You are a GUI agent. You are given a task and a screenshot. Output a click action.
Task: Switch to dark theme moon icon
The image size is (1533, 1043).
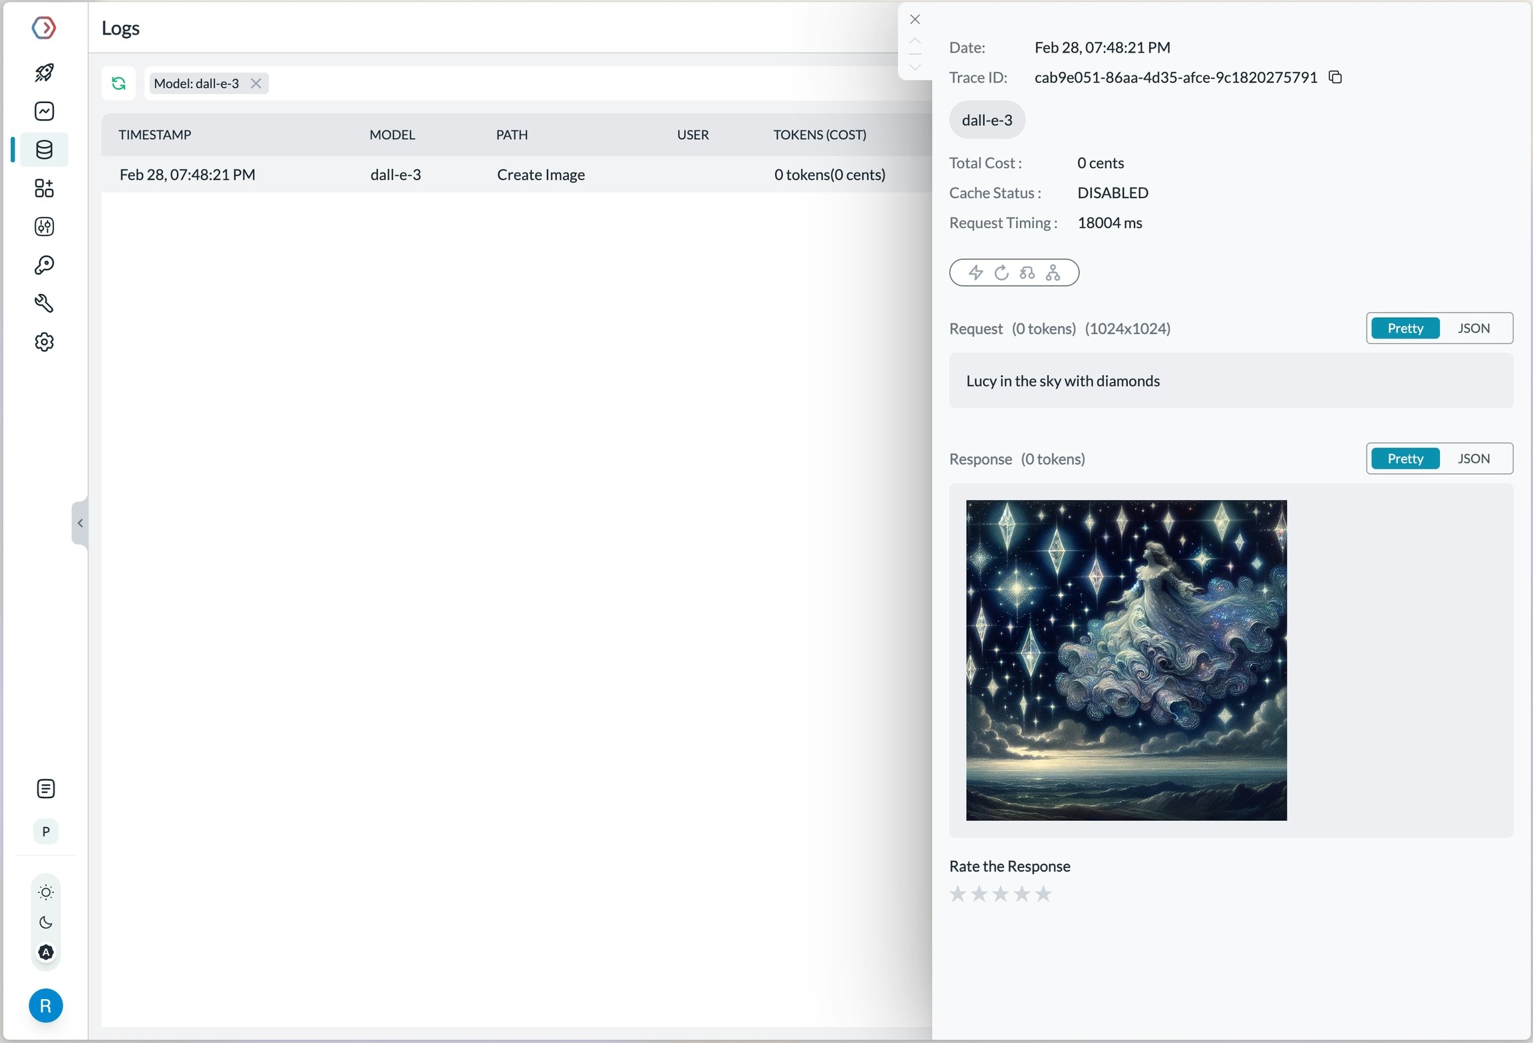point(45,922)
